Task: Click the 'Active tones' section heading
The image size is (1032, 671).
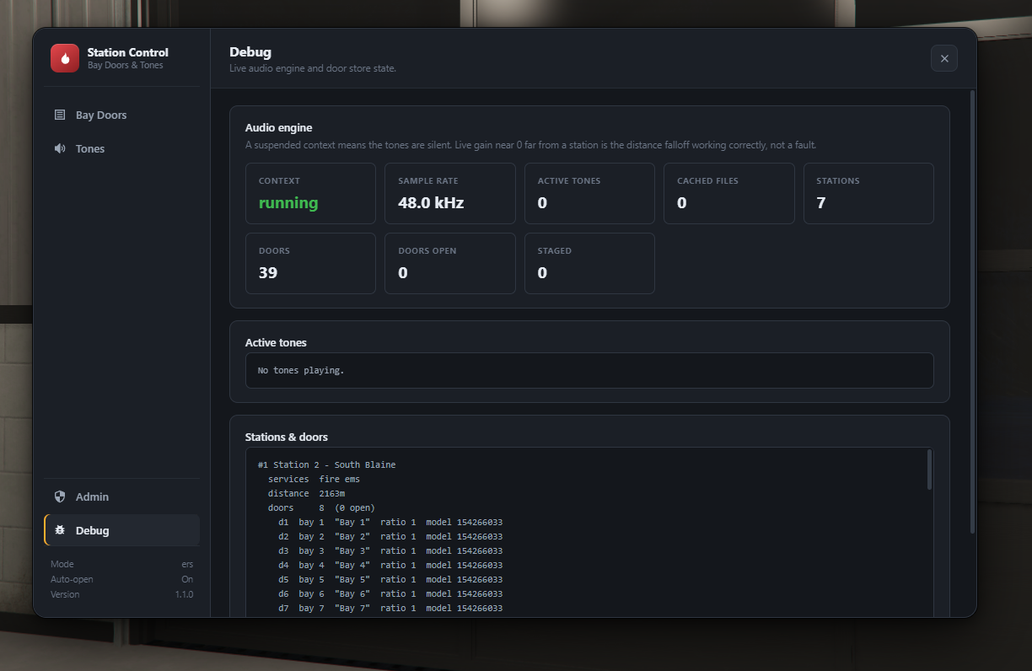Action: pos(276,343)
